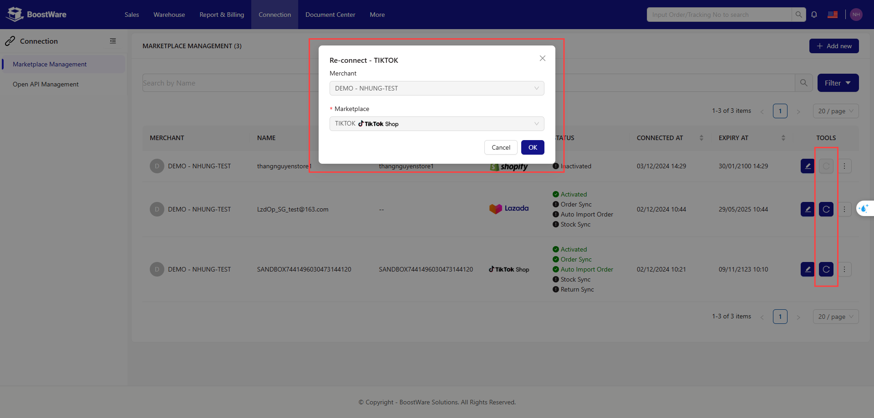Image resolution: width=874 pixels, height=418 pixels.
Task: Click the Shopify logo in table
Action: pos(509,167)
